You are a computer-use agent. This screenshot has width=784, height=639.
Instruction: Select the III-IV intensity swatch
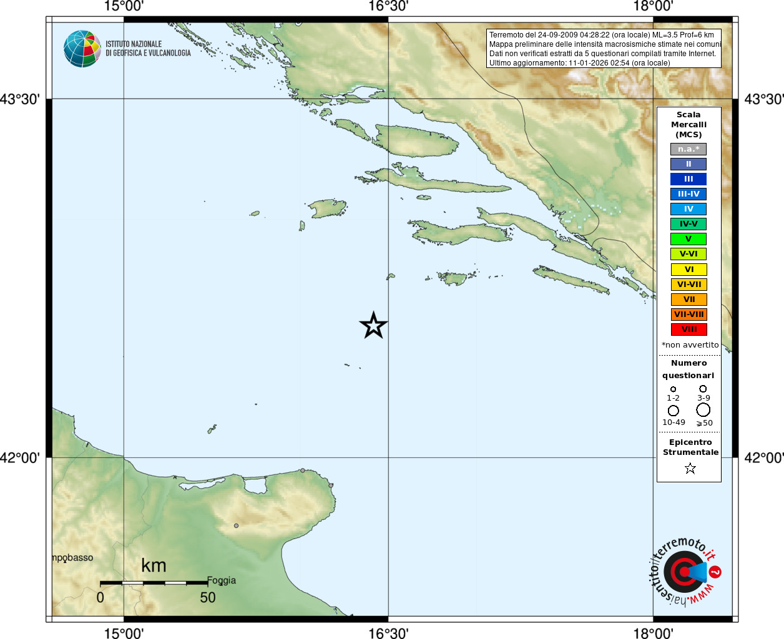688,194
